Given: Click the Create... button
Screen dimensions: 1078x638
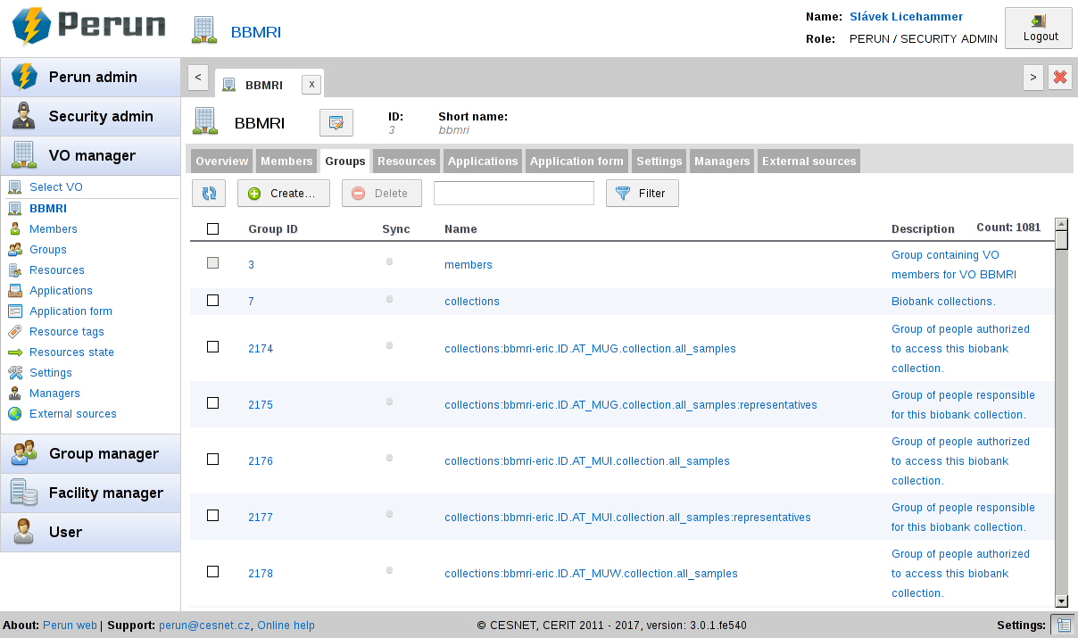Looking at the screenshot, I should [x=284, y=194].
